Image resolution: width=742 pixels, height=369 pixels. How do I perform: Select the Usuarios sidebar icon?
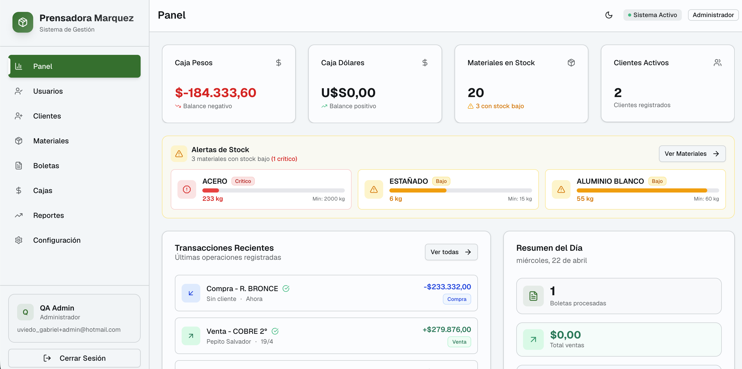[19, 91]
